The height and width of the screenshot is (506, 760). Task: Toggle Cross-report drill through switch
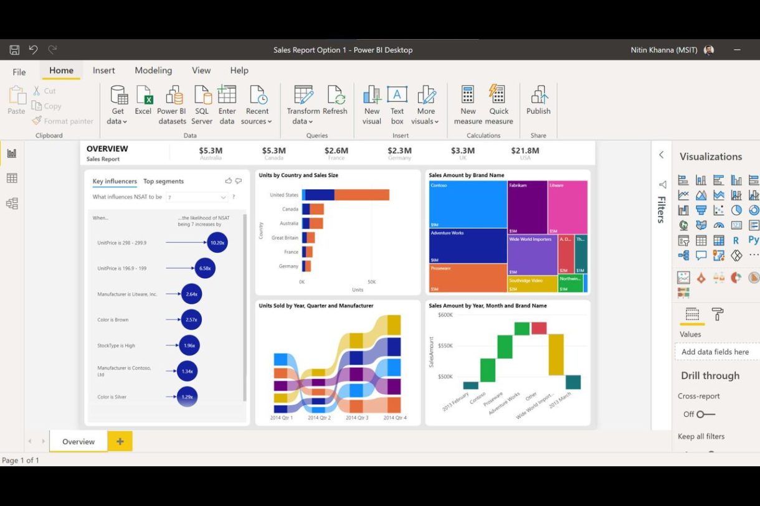(706, 414)
